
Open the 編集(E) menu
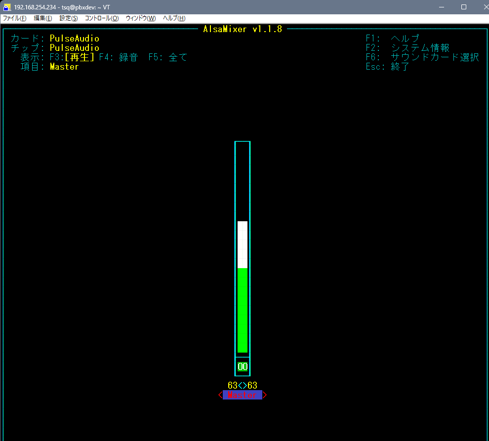tap(43, 18)
